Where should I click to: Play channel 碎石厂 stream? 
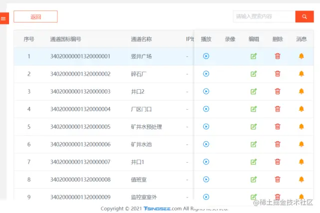pyautogui.click(x=206, y=74)
